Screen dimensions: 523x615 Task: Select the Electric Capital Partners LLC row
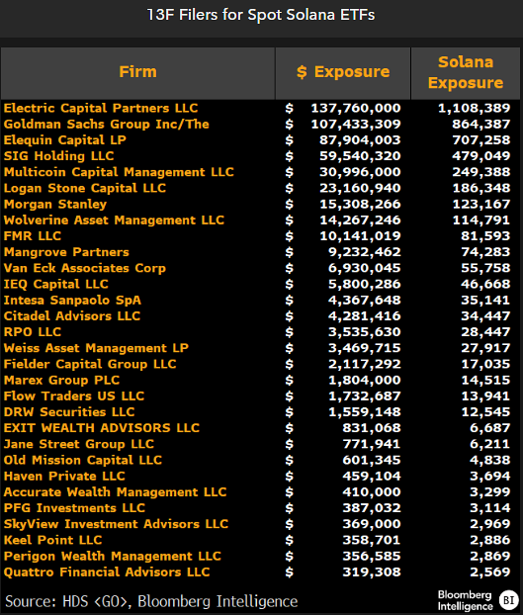[x=261, y=108]
